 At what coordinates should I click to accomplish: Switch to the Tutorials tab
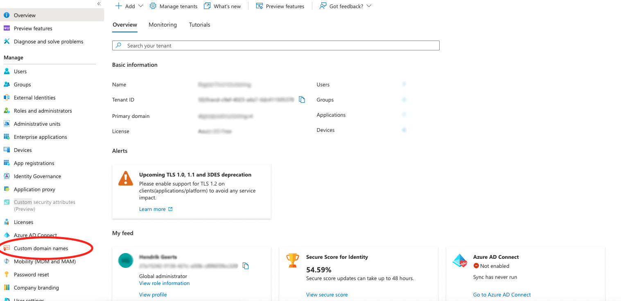click(199, 25)
